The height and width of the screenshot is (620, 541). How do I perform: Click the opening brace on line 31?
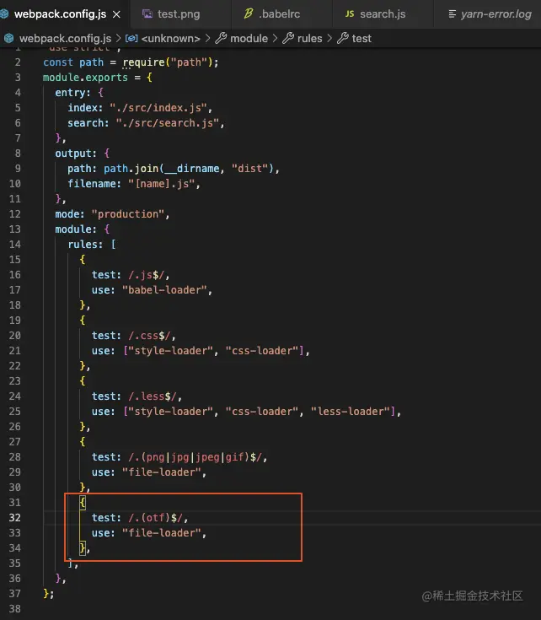(82, 503)
